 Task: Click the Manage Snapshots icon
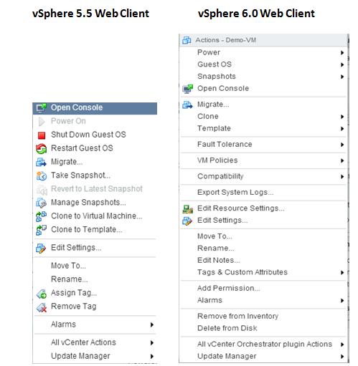pos(42,203)
